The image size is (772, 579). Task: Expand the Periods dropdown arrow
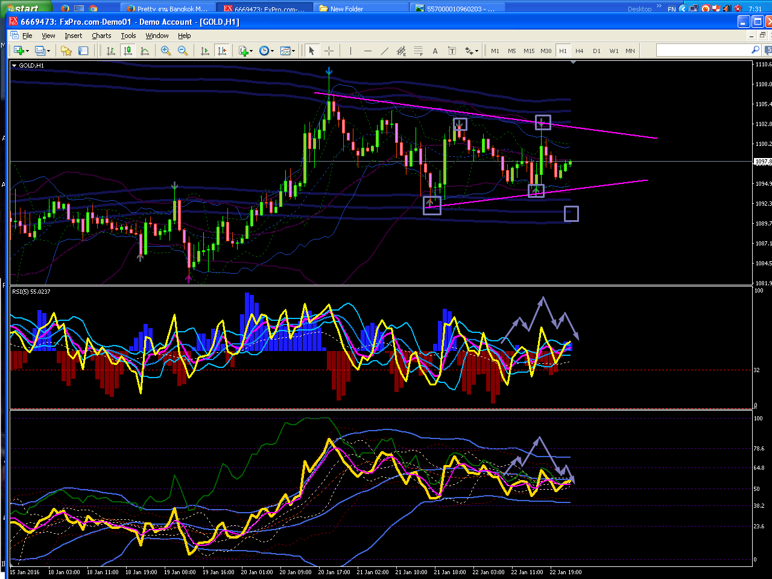(x=273, y=51)
